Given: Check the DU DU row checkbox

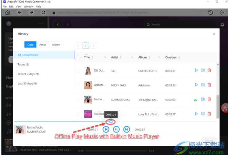Looking at the screenshot, I should (x=78, y=71).
